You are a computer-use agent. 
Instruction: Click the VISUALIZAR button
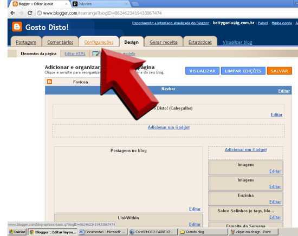tap(202, 71)
